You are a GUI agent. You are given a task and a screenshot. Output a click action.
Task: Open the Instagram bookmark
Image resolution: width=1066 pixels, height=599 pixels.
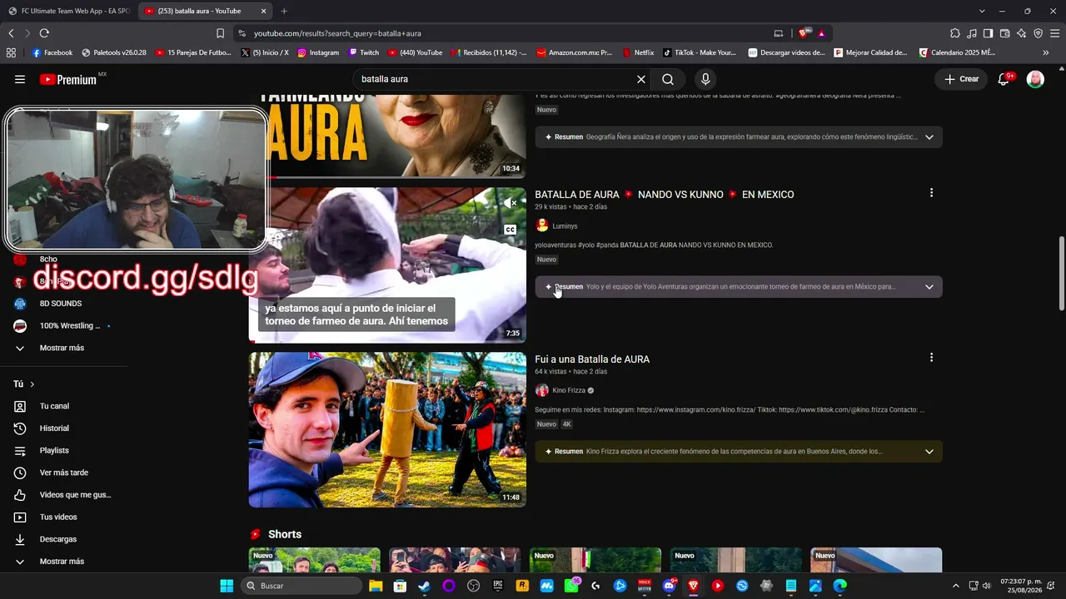318,52
